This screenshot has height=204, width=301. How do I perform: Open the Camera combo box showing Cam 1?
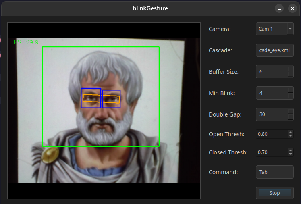point(274,29)
